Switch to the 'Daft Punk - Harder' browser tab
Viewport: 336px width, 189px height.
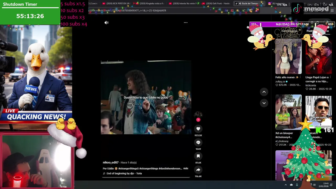(x=216, y=3)
